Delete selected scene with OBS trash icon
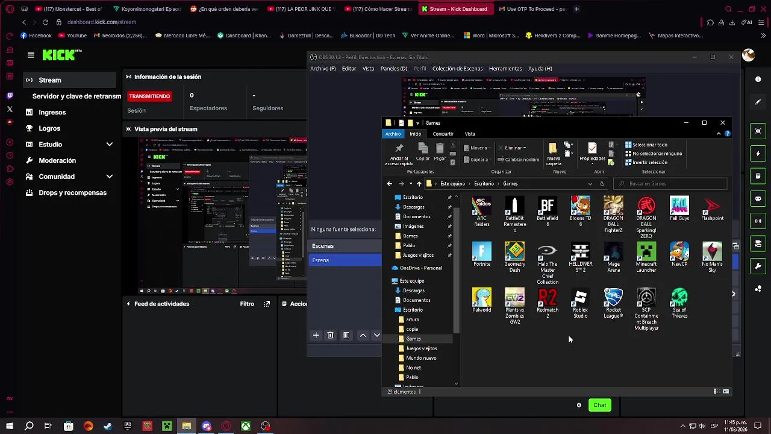Viewport: 771px width, 434px height. coord(330,335)
